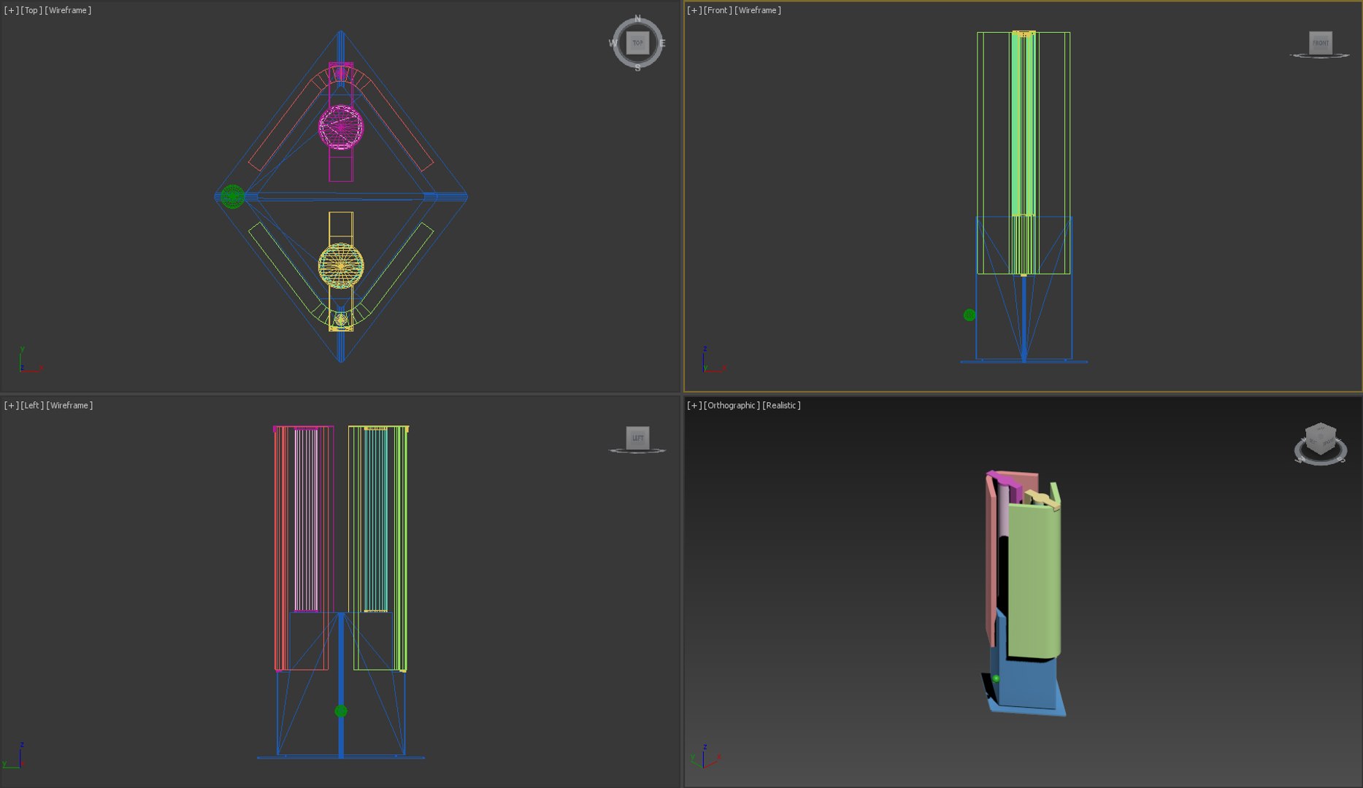This screenshot has width=1363, height=788.
Task: Open the [Front] view label menu
Action: click(x=718, y=10)
